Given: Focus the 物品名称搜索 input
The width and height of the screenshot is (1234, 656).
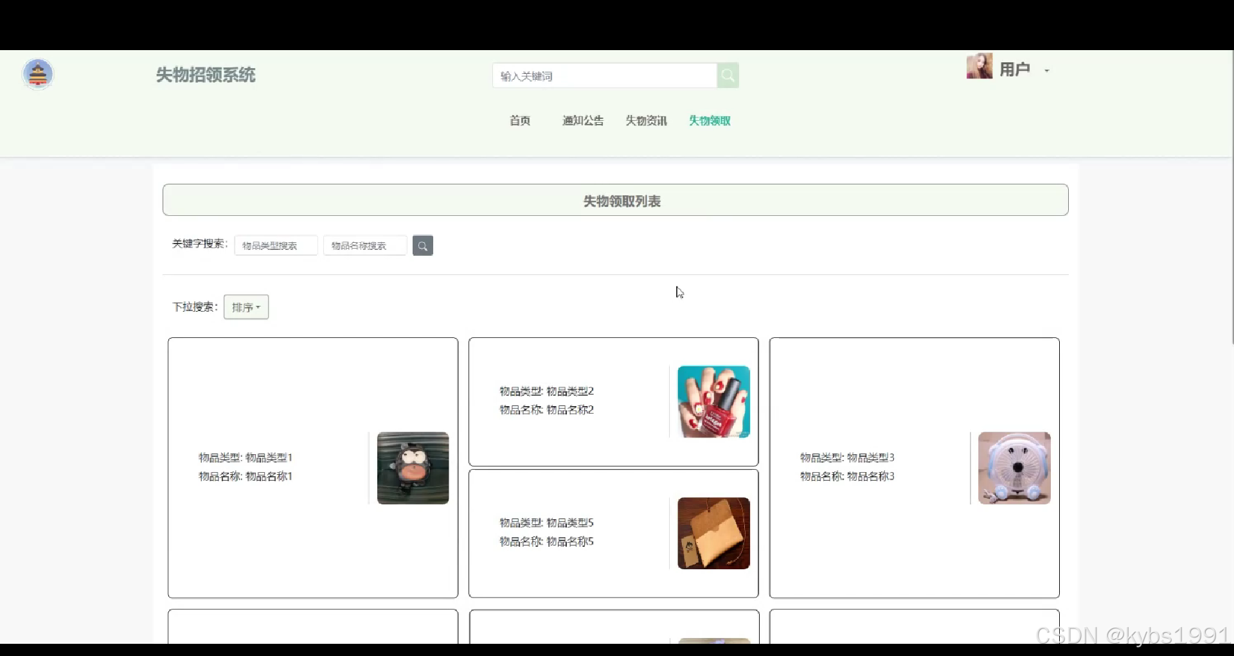Looking at the screenshot, I should point(365,245).
